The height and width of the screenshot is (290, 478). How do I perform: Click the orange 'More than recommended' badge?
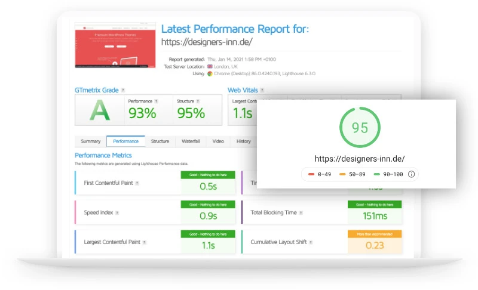pos(375,234)
